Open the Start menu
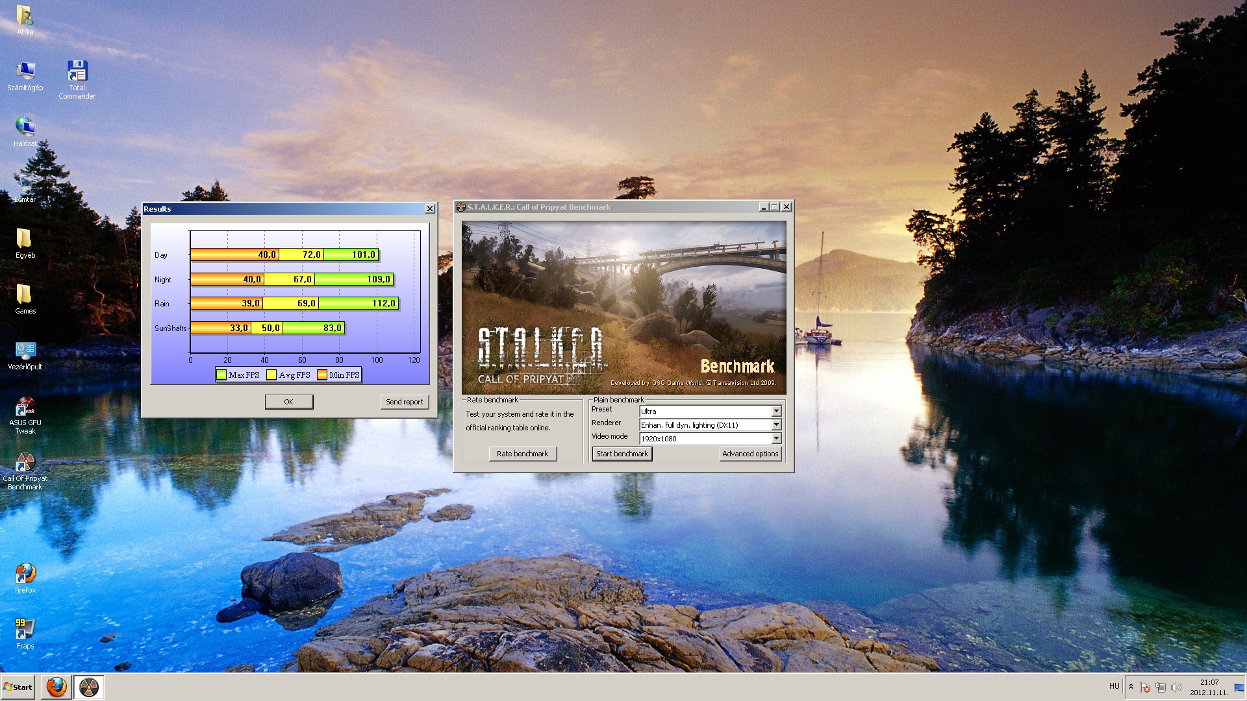 coord(18,687)
